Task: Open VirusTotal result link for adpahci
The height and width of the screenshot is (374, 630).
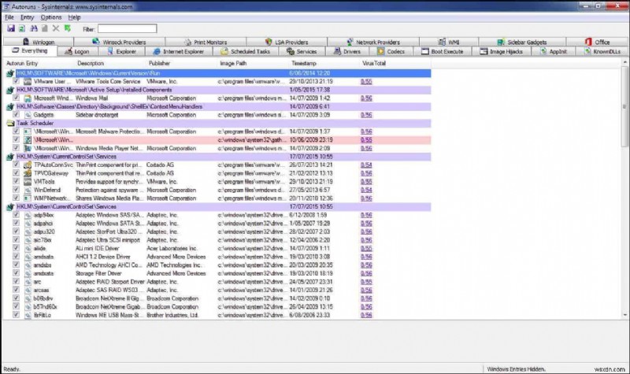Action: click(x=366, y=224)
